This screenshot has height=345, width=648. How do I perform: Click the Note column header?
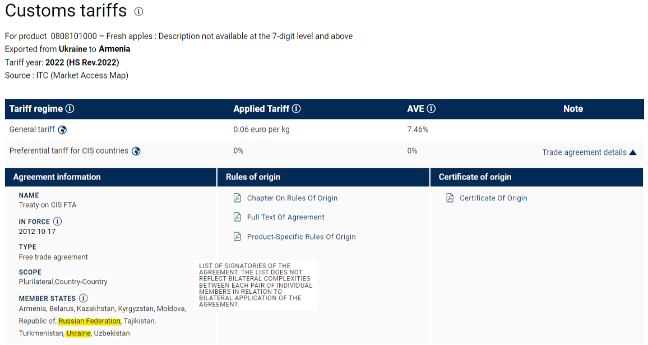pyautogui.click(x=573, y=109)
